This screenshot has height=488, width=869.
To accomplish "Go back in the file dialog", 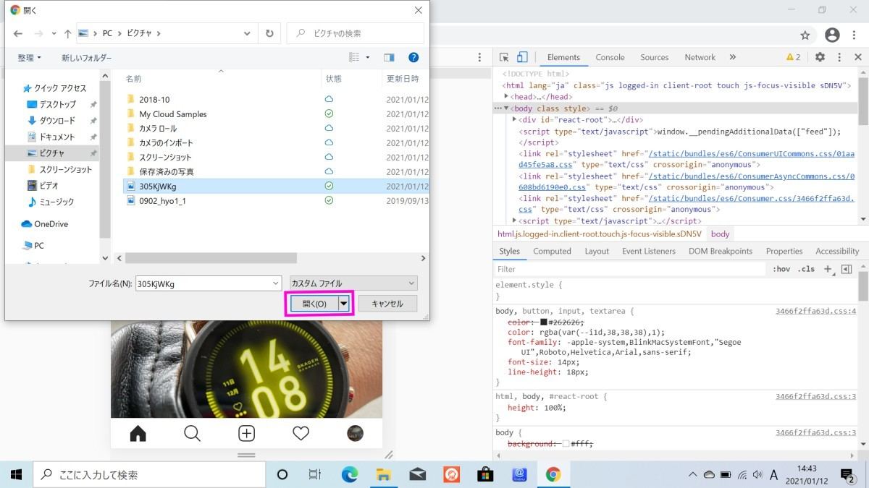I will click(18, 33).
